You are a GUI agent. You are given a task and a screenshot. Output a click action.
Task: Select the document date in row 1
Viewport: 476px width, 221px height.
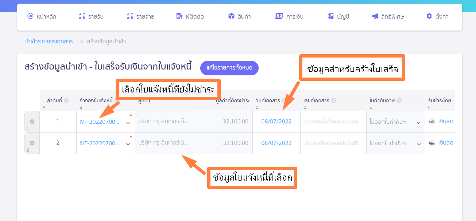276,122
